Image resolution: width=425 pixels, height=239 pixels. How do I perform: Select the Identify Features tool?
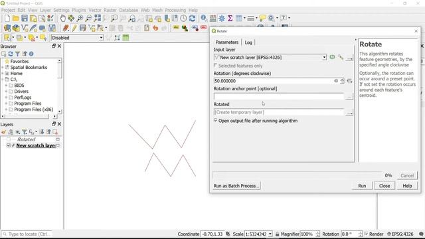(204, 18)
